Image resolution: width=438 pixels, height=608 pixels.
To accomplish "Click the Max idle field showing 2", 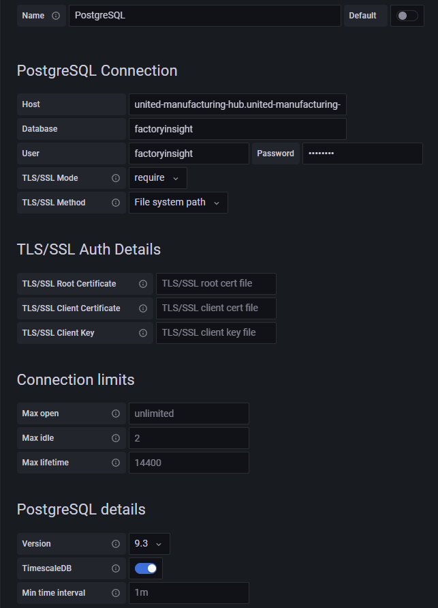I will click(x=189, y=438).
